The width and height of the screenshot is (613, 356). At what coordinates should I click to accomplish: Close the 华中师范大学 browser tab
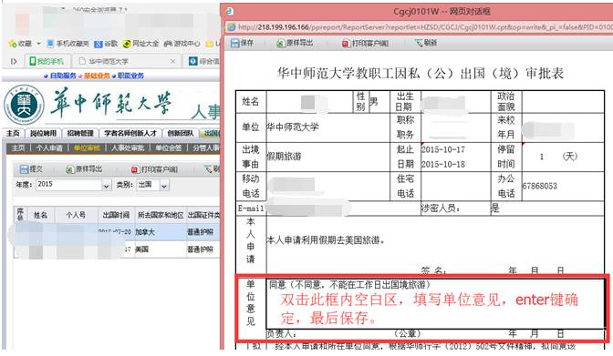(172, 61)
